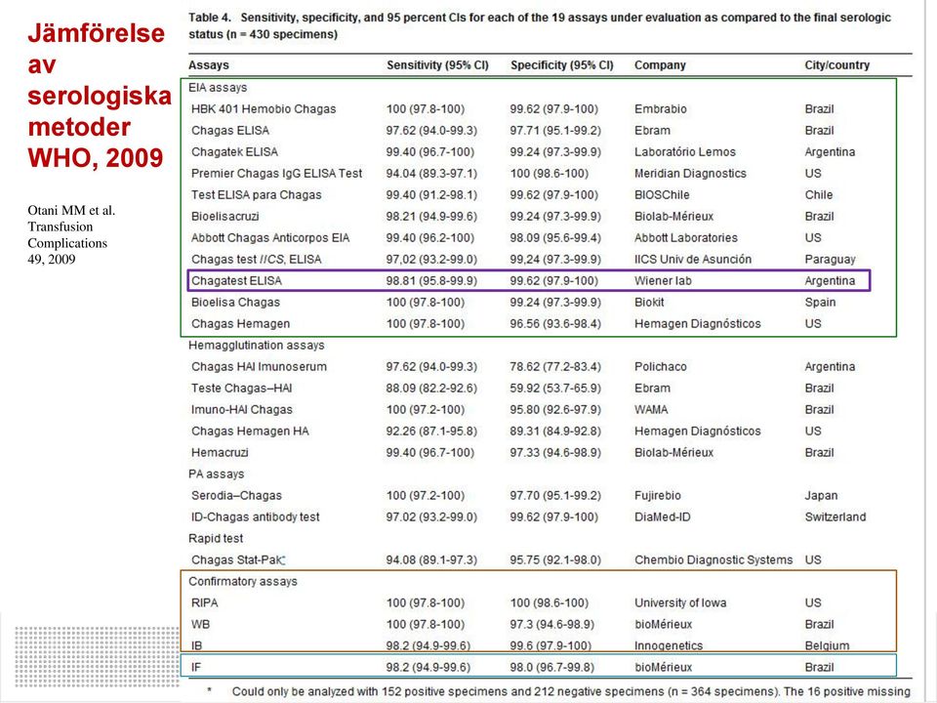
Task: Select the citation "Otani MM et al."
Action: [x=71, y=211]
